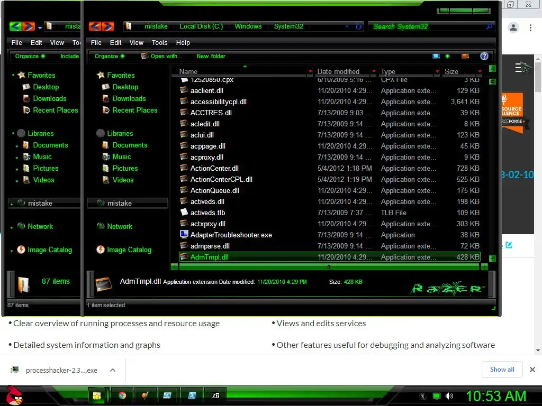Screen dimensions: 542x406
Task: Go back in the left background Explorer window
Action: [x=15, y=26]
